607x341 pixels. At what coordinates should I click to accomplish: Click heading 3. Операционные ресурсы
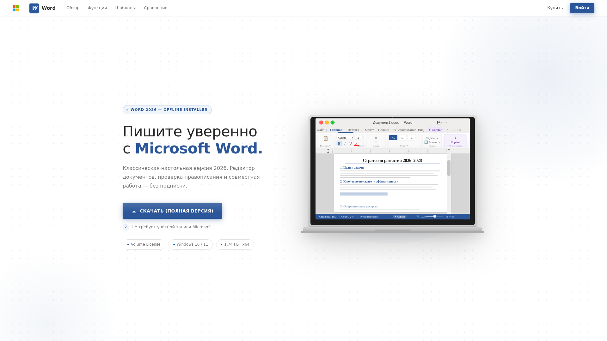pyautogui.click(x=359, y=206)
